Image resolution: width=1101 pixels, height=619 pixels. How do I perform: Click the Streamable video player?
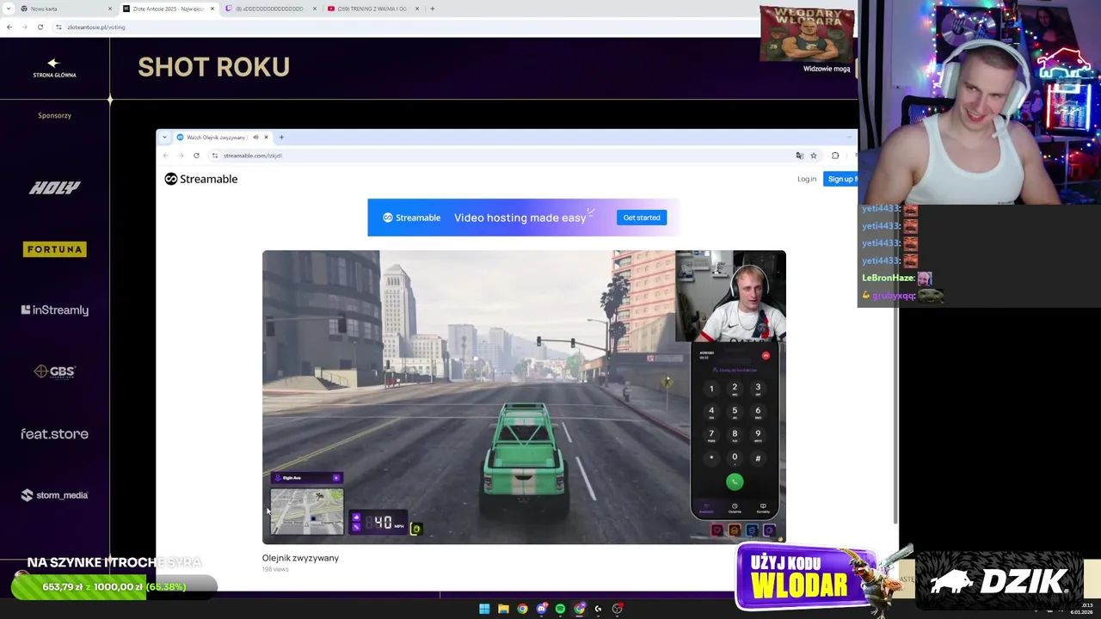[524, 397]
